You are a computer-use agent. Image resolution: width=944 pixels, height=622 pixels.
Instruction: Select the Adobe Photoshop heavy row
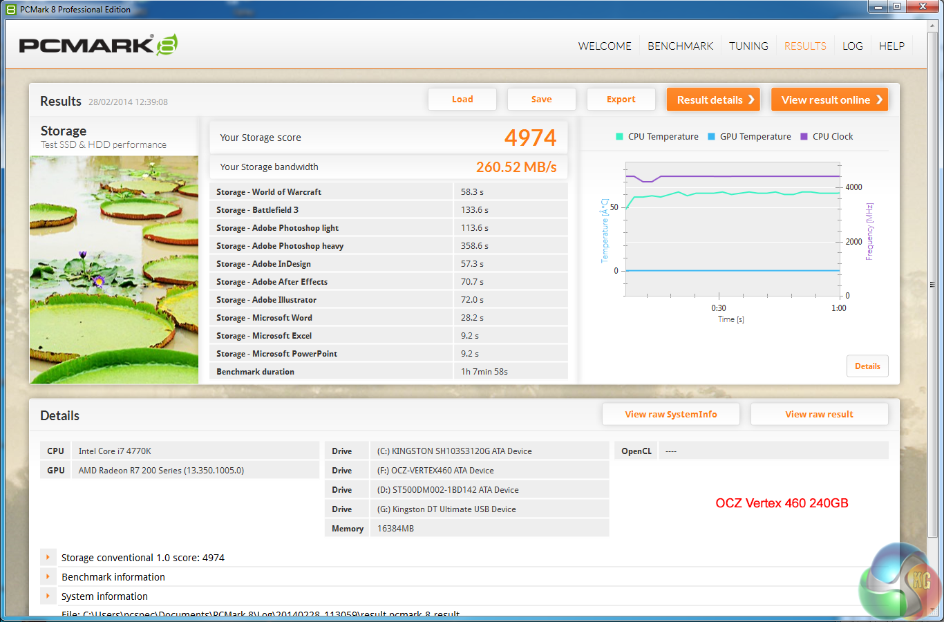coord(388,246)
